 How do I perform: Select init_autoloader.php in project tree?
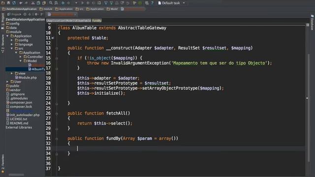click(23, 115)
